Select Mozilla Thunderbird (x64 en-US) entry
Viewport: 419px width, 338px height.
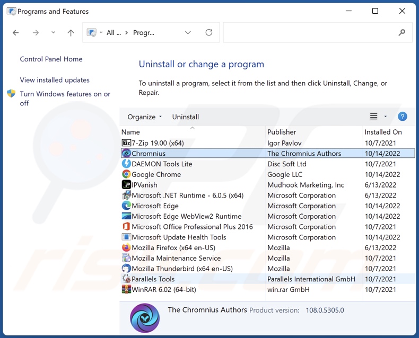[x=268, y=268]
